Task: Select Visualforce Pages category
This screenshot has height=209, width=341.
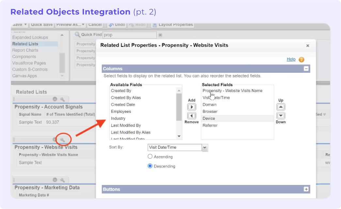Action: (29, 63)
